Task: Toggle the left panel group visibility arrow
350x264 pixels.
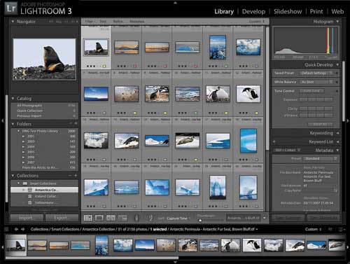Action: coord(2,120)
